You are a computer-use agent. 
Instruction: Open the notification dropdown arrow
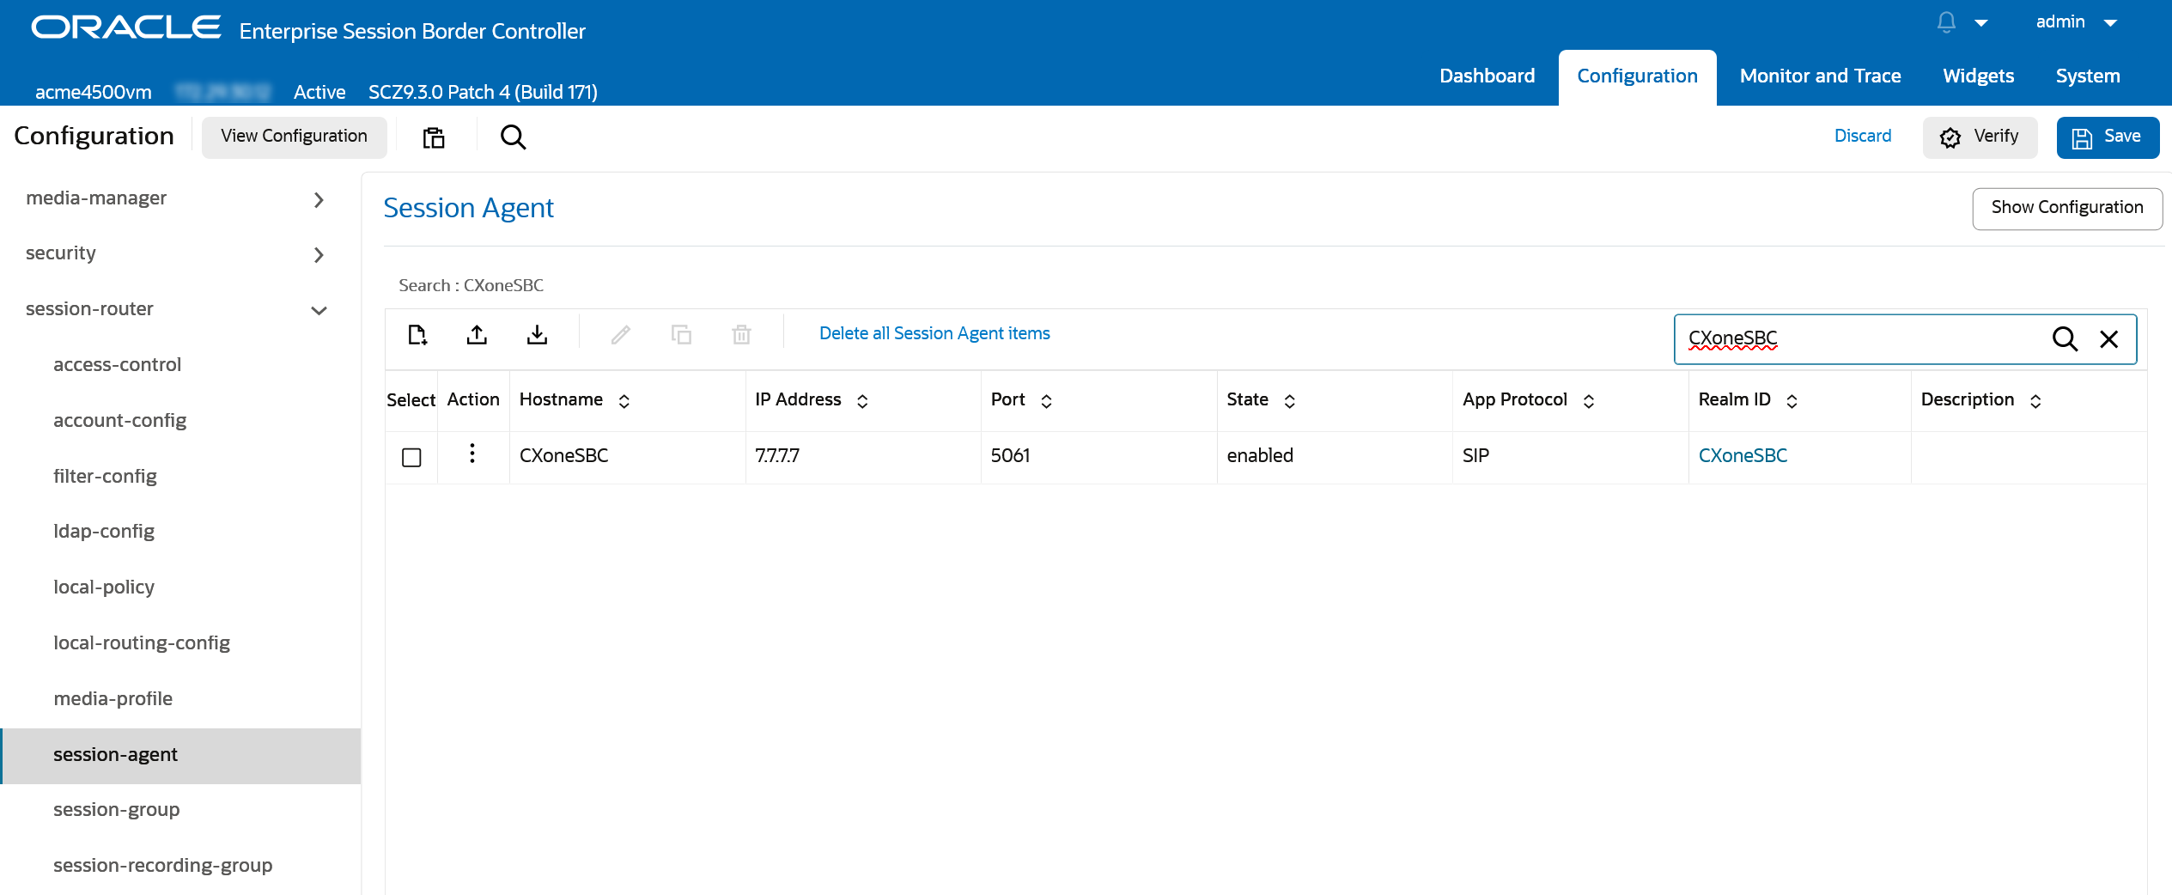pyautogui.click(x=1981, y=23)
